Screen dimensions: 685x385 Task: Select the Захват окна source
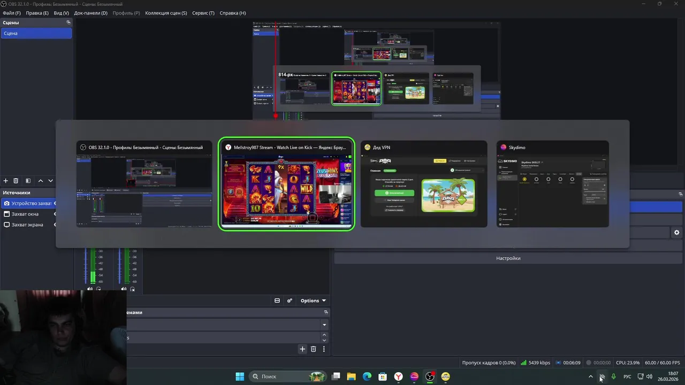coord(28,214)
